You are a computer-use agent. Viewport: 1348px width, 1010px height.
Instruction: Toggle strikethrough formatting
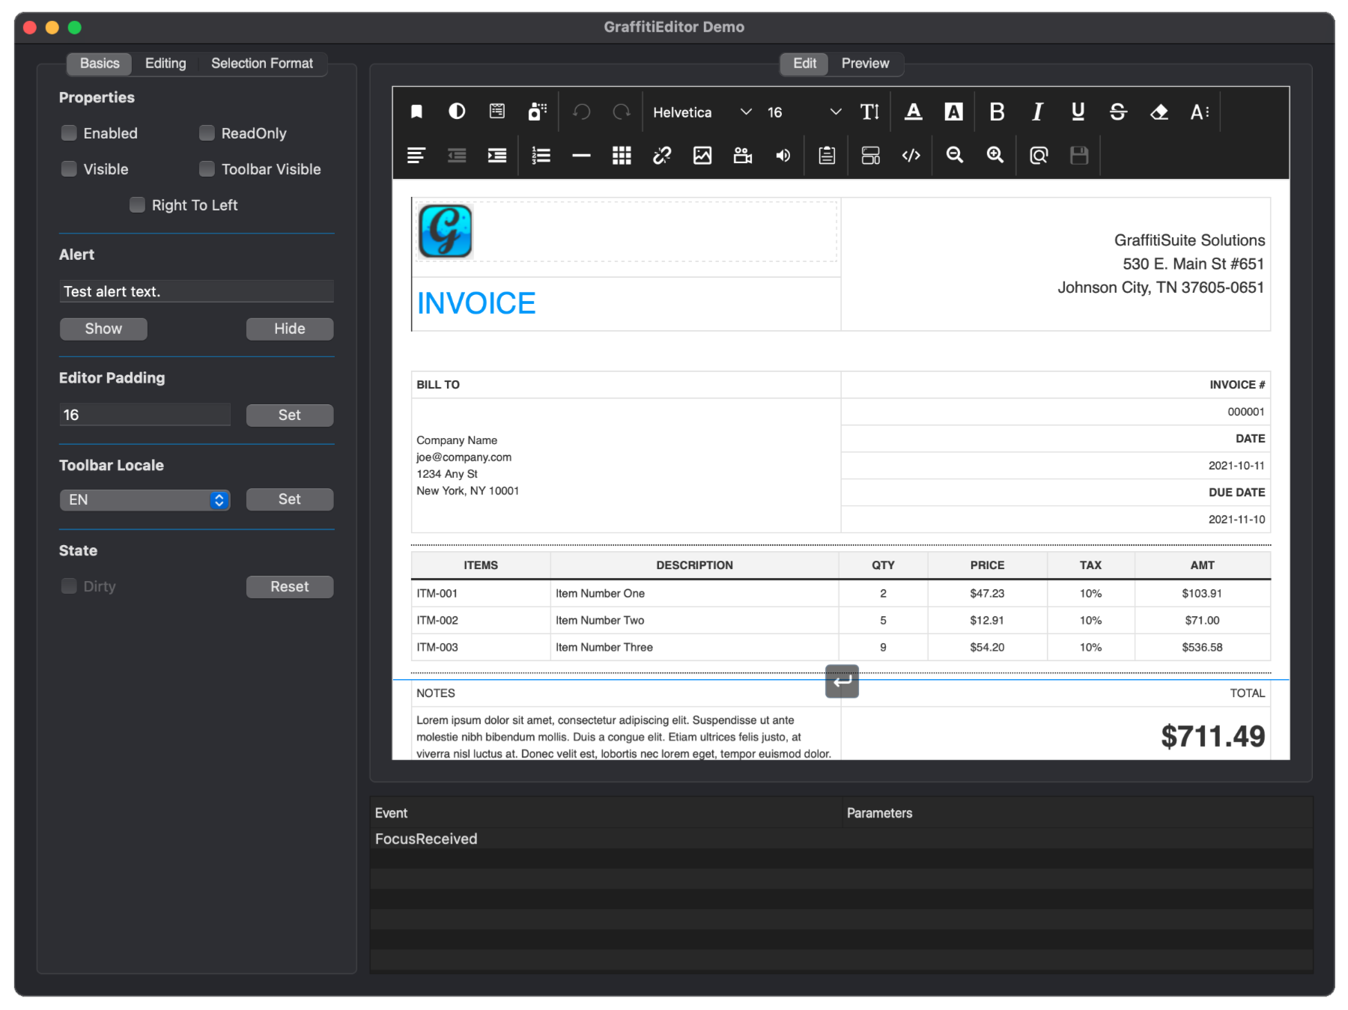1118,112
